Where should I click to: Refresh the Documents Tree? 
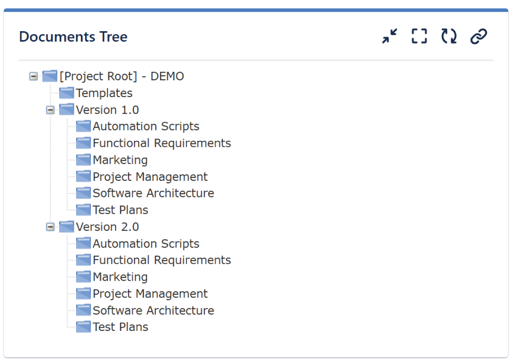(x=449, y=36)
